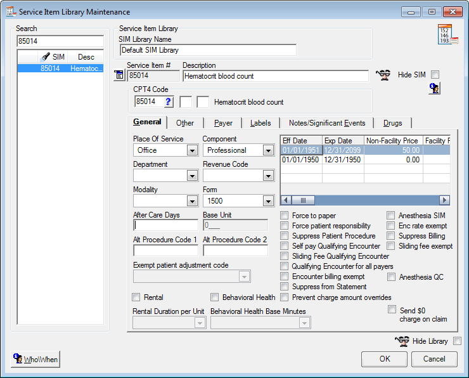Enable the Force to paper checkbox
Image resolution: width=469 pixels, height=378 pixels.
(x=285, y=216)
